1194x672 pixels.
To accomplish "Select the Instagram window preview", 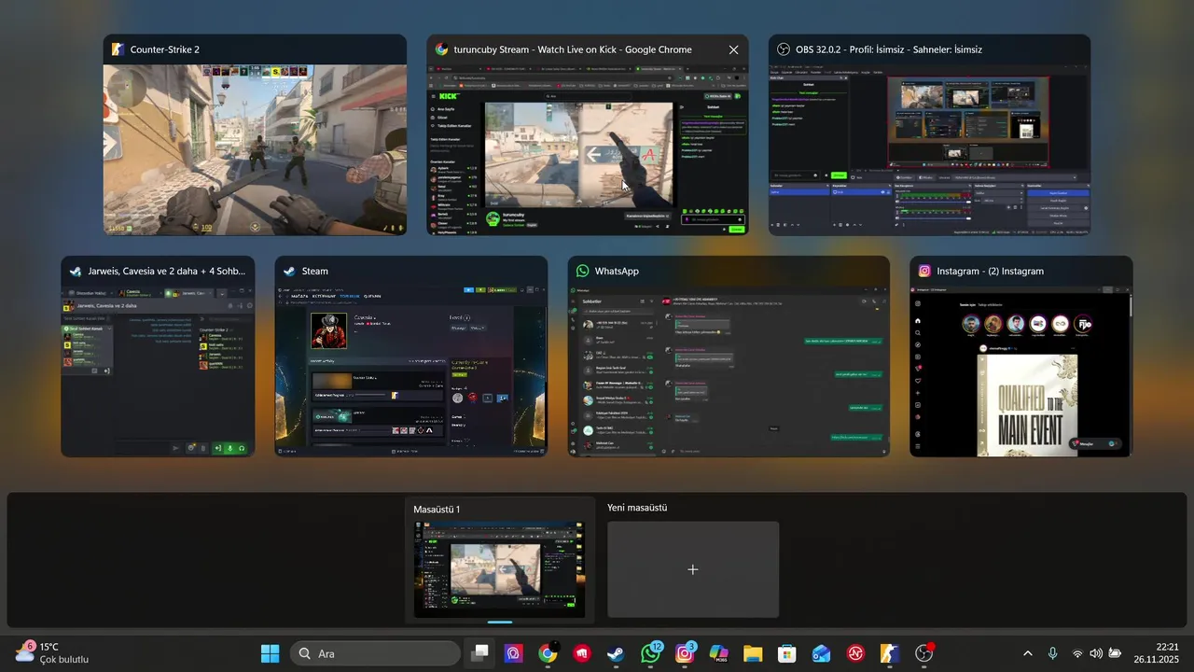I will pyautogui.click(x=1021, y=357).
